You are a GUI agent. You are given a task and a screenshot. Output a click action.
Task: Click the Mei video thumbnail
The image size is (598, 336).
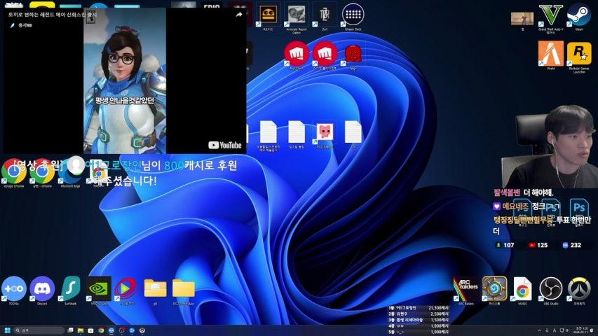[125, 80]
